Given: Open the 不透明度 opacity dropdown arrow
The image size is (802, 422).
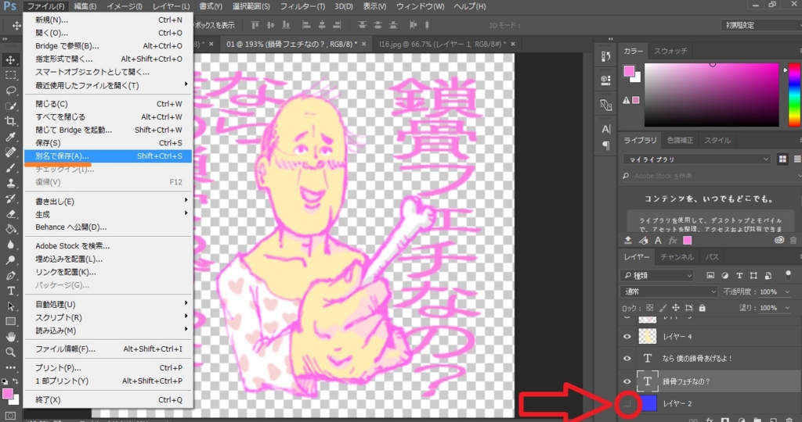Looking at the screenshot, I should (x=788, y=291).
